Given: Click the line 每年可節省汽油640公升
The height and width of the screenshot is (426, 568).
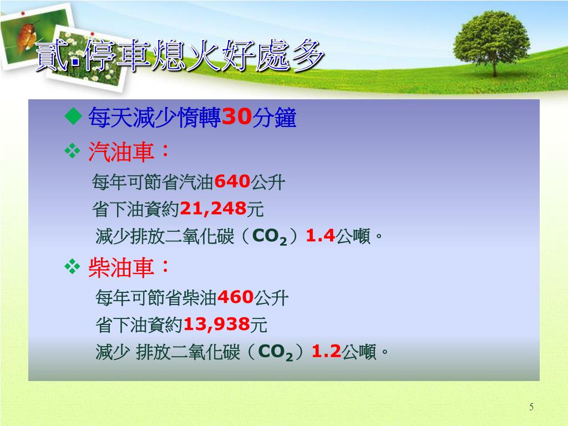Looking at the screenshot, I should (189, 182).
